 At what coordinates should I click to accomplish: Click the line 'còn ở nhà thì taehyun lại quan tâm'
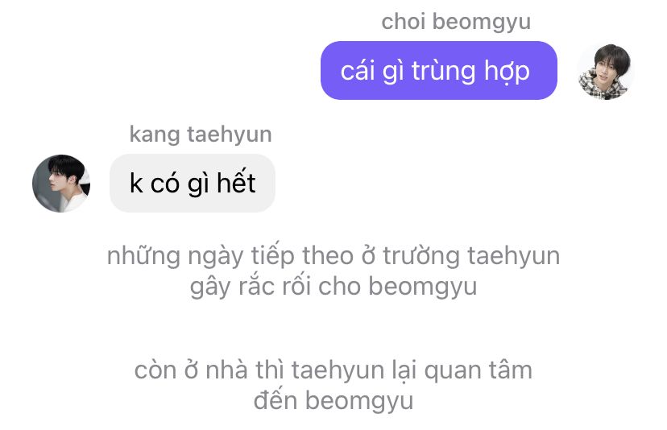[333, 370]
